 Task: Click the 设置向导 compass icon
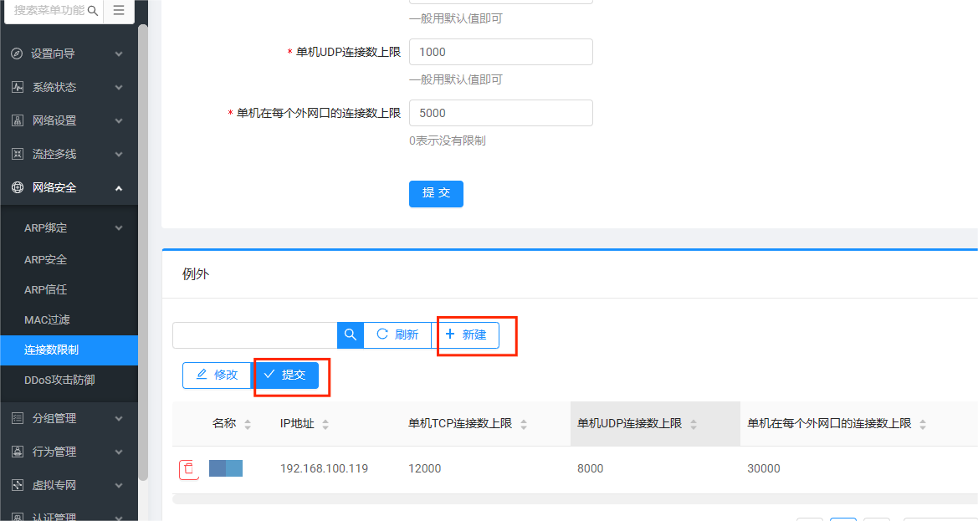click(17, 54)
